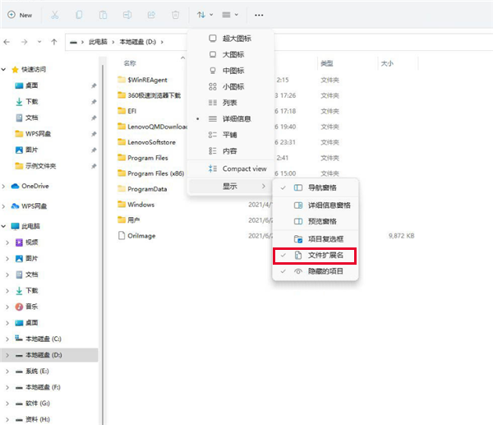Click the Cut scissors icon in toolbar
This screenshot has width=493, height=425.
click(x=54, y=15)
